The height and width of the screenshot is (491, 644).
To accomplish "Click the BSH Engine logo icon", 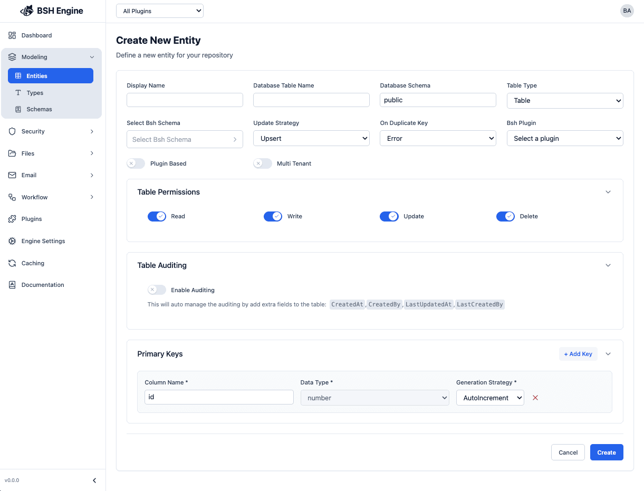I will point(27,11).
